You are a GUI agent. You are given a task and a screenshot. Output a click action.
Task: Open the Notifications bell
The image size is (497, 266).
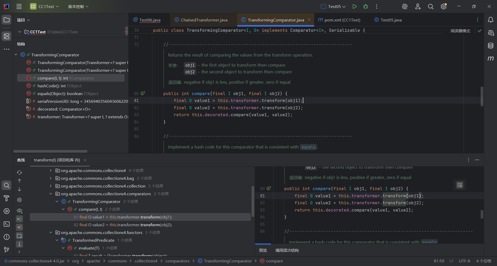click(x=491, y=20)
